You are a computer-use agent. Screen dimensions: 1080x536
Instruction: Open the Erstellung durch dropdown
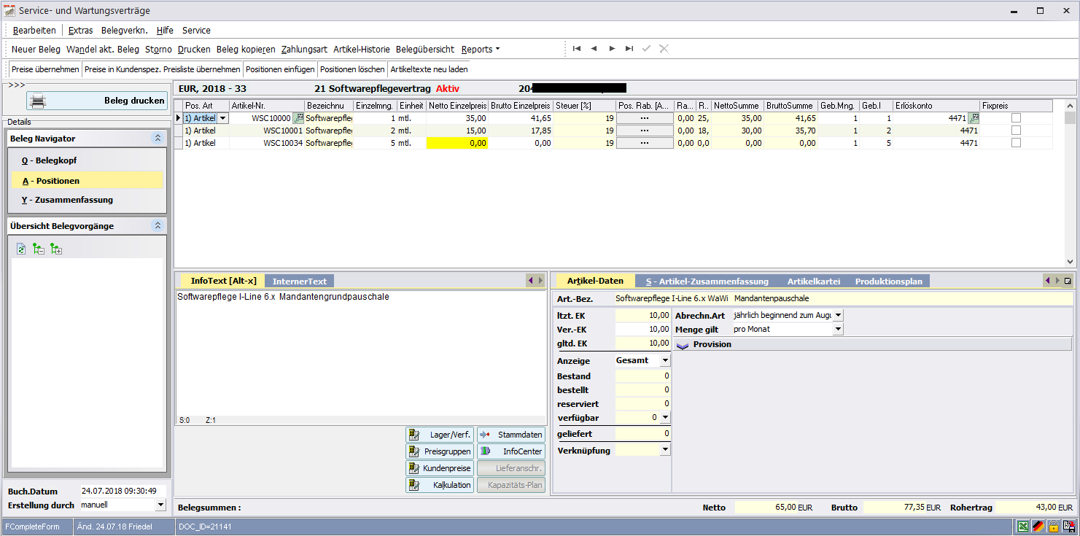[x=160, y=505]
